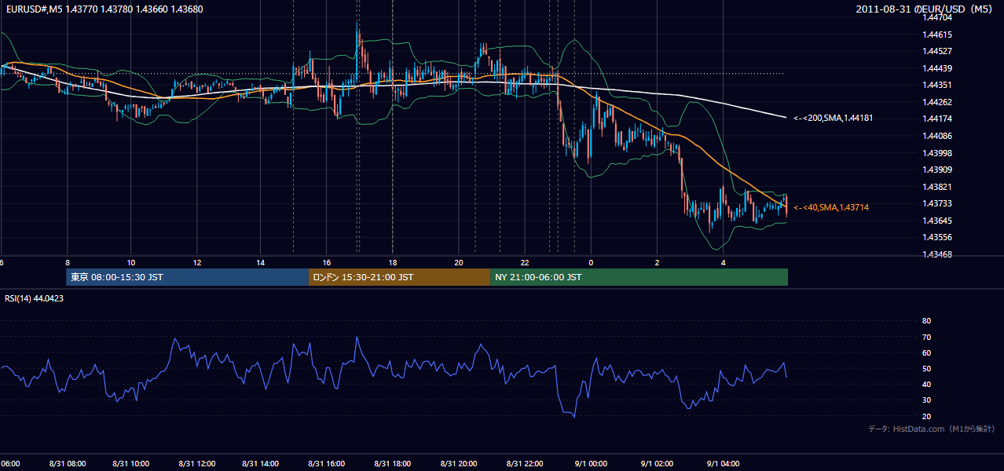The width and height of the screenshot is (1004, 471).
Task: Click the 9/1 04:00 time axis label
Action: click(x=723, y=463)
